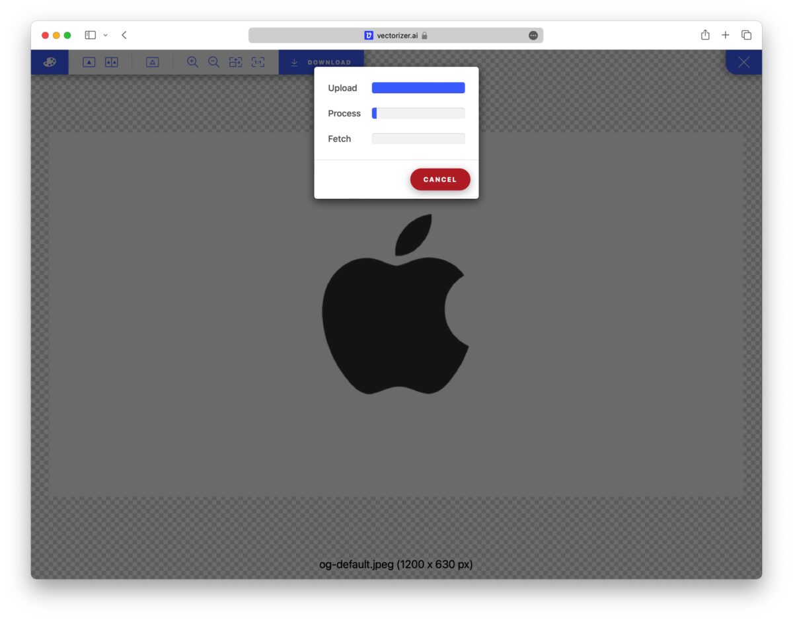
Task: Show the tab overview
Action: (x=746, y=35)
